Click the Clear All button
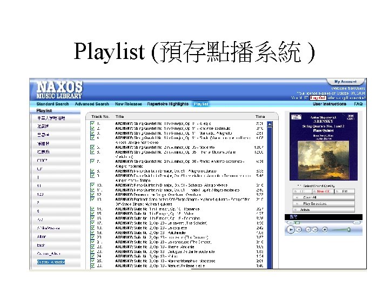389x292 pixels. coord(324,197)
